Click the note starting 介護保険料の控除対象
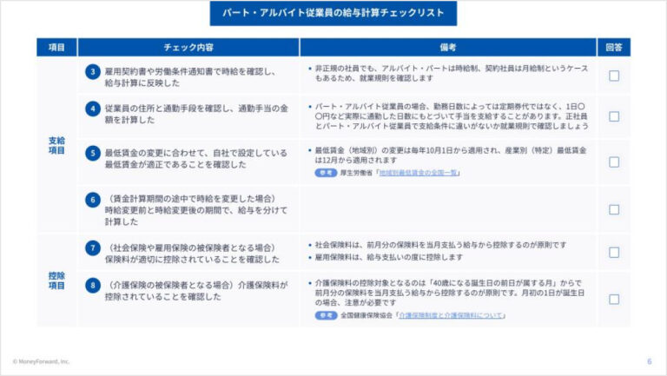 pyautogui.click(x=450, y=293)
